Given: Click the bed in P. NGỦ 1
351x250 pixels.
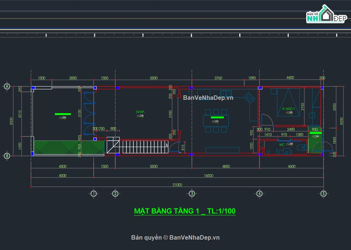Looking at the screenshot, I should (x=288, y=102).
